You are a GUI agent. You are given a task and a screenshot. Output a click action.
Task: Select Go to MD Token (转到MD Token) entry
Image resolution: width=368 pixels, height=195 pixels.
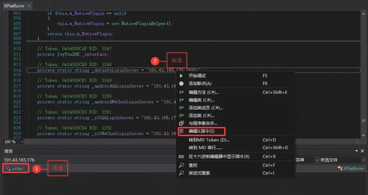(235, 140)
